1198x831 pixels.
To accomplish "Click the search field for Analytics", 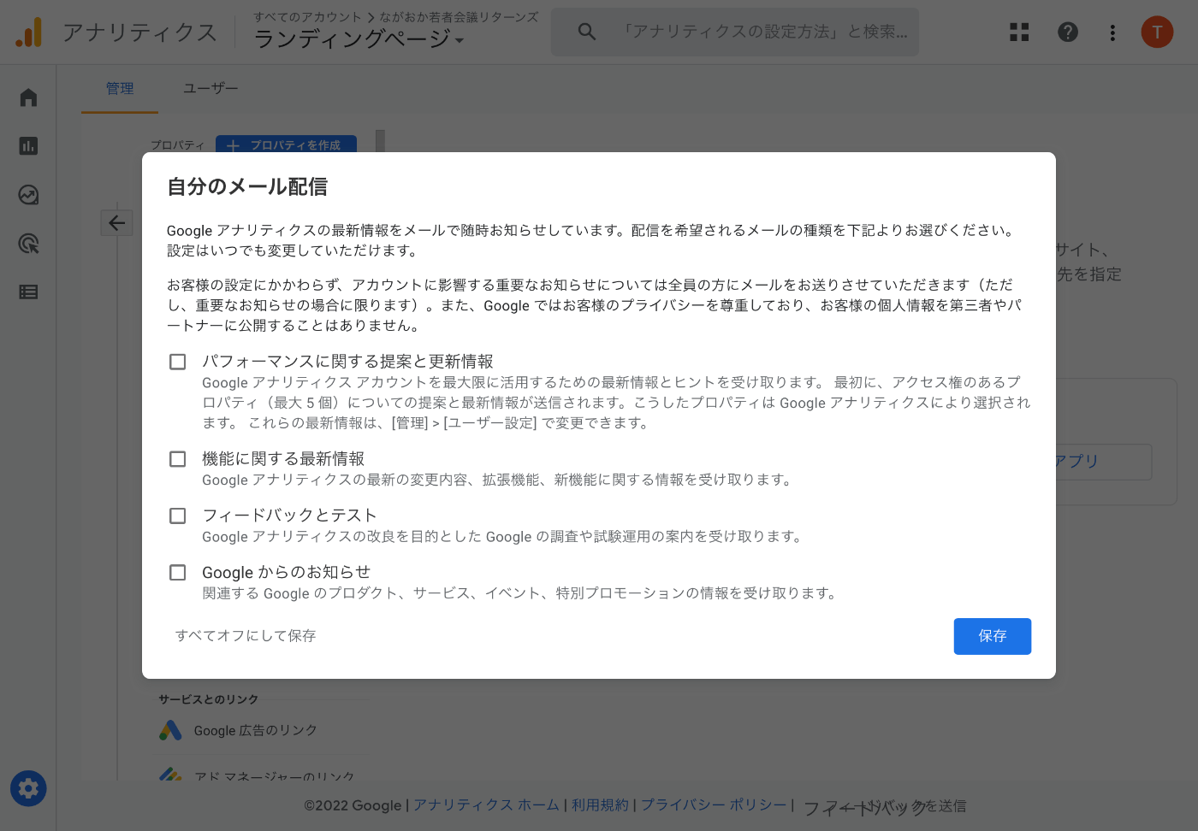I will point(734,32).
